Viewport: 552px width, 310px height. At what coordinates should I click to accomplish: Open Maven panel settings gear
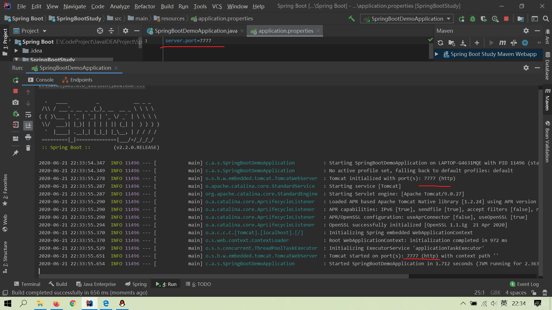[x=526, y=31]
